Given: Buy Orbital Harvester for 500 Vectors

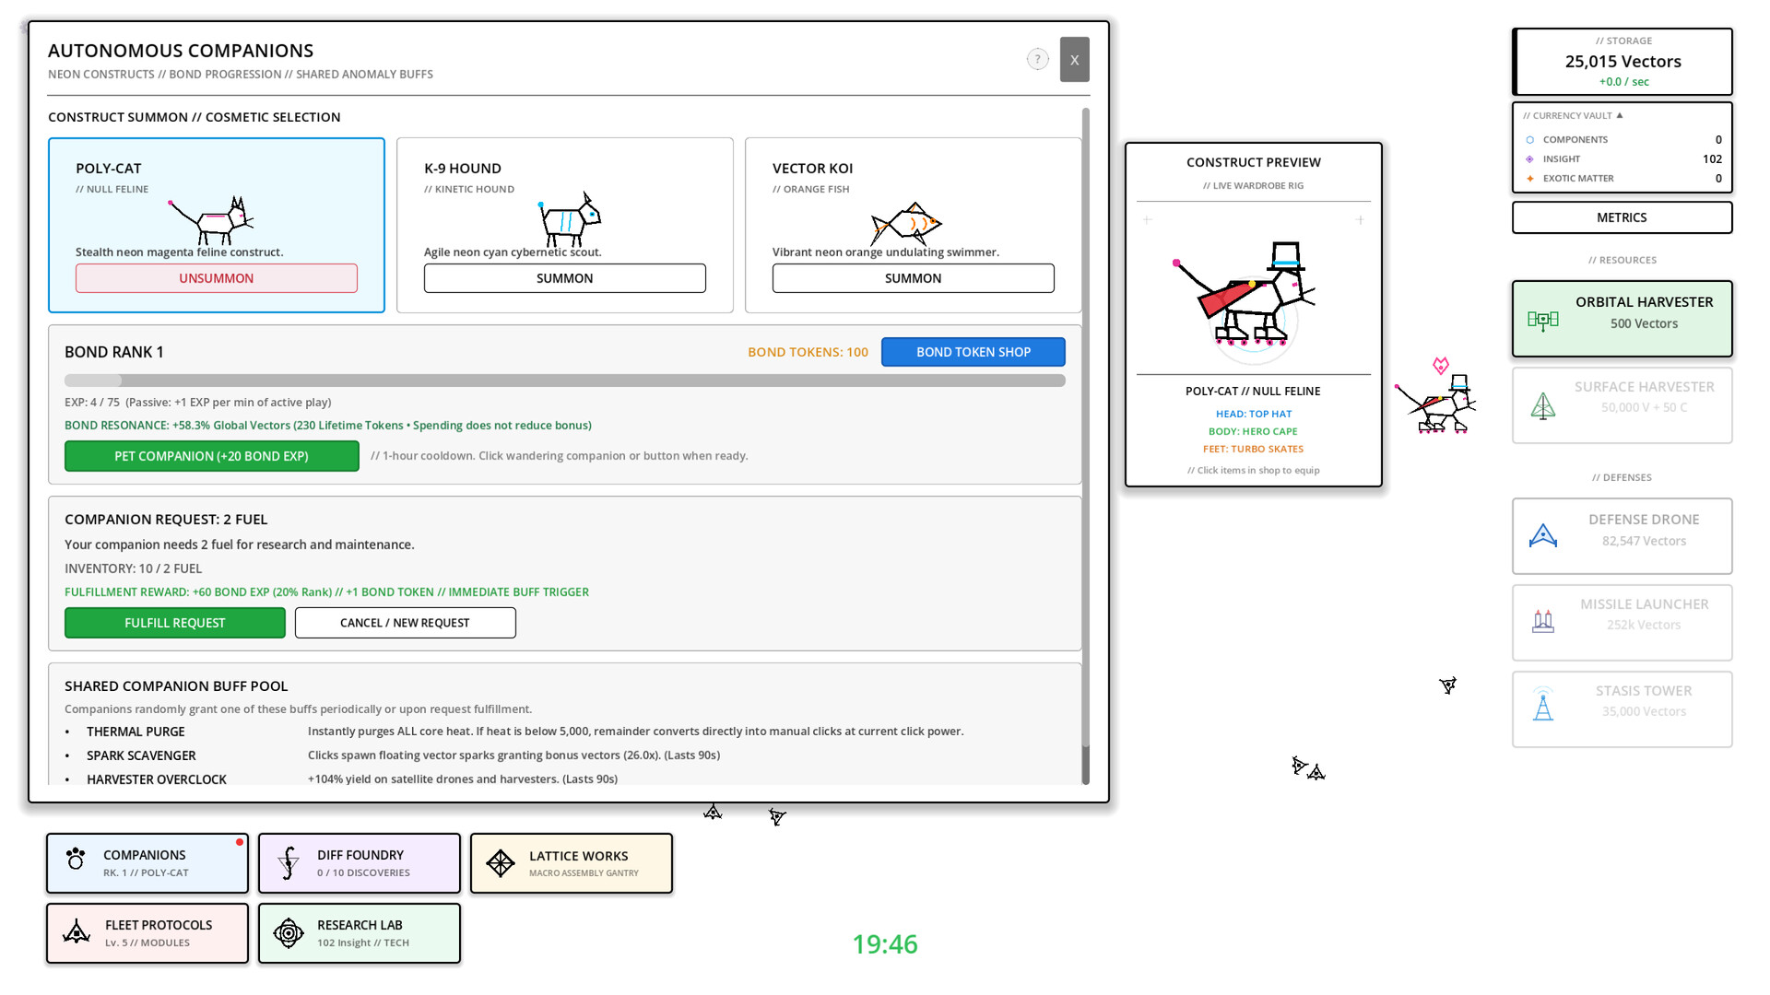Looking at the screenshot, I should coord(1622,319).
